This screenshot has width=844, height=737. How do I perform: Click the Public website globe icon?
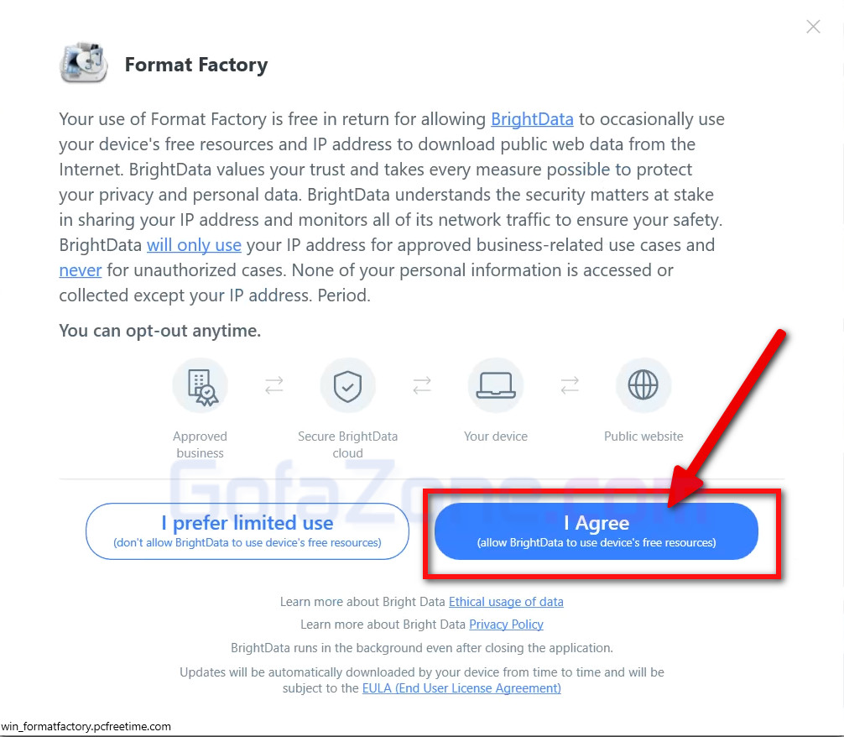643,386
